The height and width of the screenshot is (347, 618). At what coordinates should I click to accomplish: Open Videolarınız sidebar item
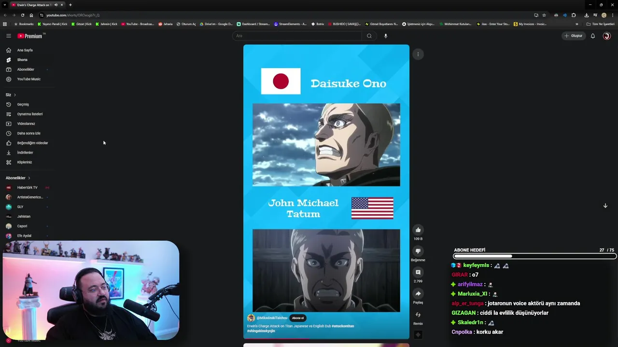click(26, 124)
